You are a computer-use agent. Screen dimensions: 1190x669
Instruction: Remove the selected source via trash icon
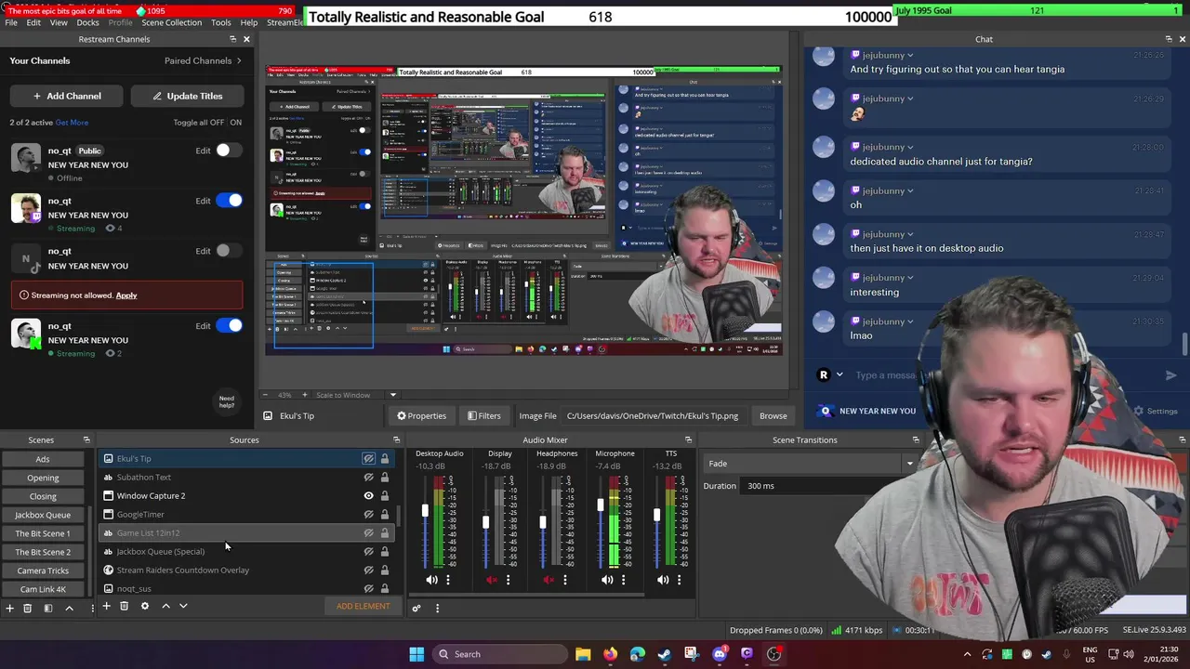click(124, 606)
